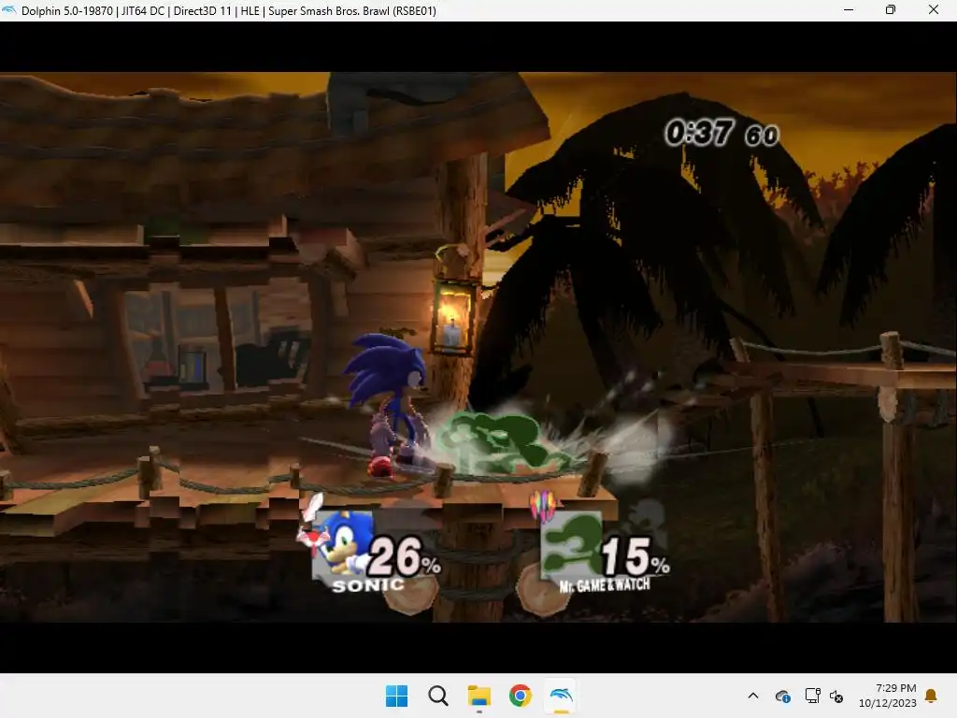
Task: Click the hanging lantern on the post
Action: click(x=454, y=316)
